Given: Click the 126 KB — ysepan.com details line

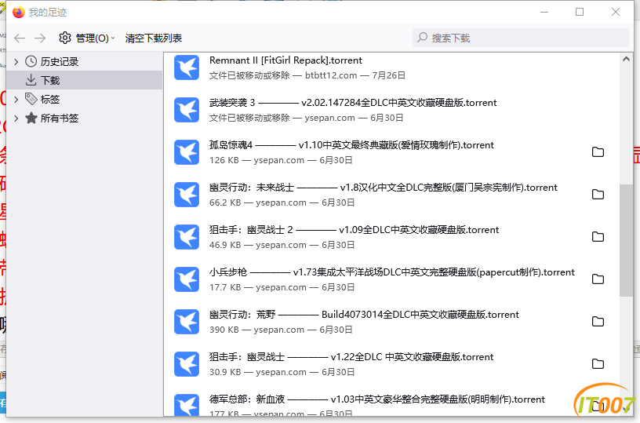Looking at the screenshot, I should (281, 160).
